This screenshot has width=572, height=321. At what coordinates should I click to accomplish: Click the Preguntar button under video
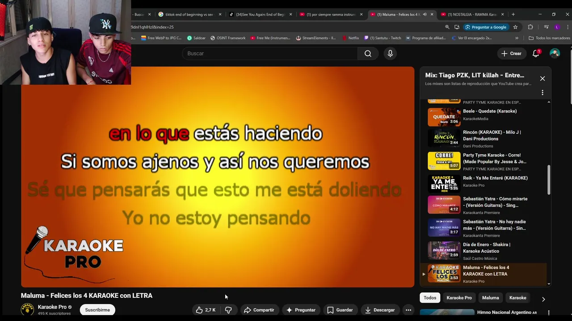pos(301,310)
